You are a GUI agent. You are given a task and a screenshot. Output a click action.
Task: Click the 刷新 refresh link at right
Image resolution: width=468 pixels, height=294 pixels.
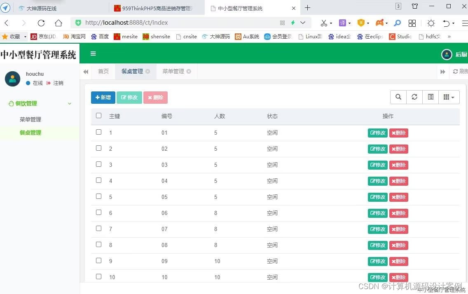(x=461, y=71)
